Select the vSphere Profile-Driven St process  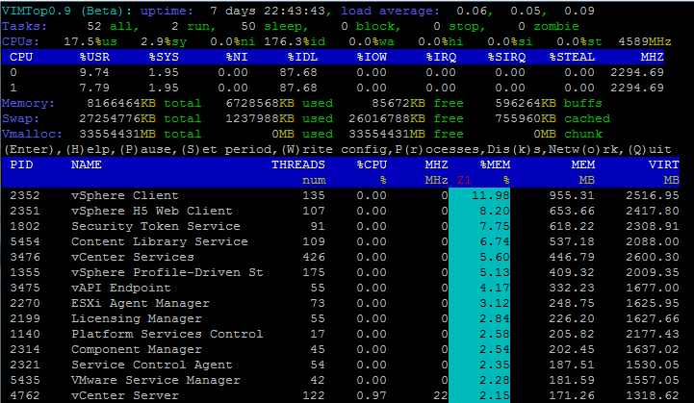(x=167, y=272)
